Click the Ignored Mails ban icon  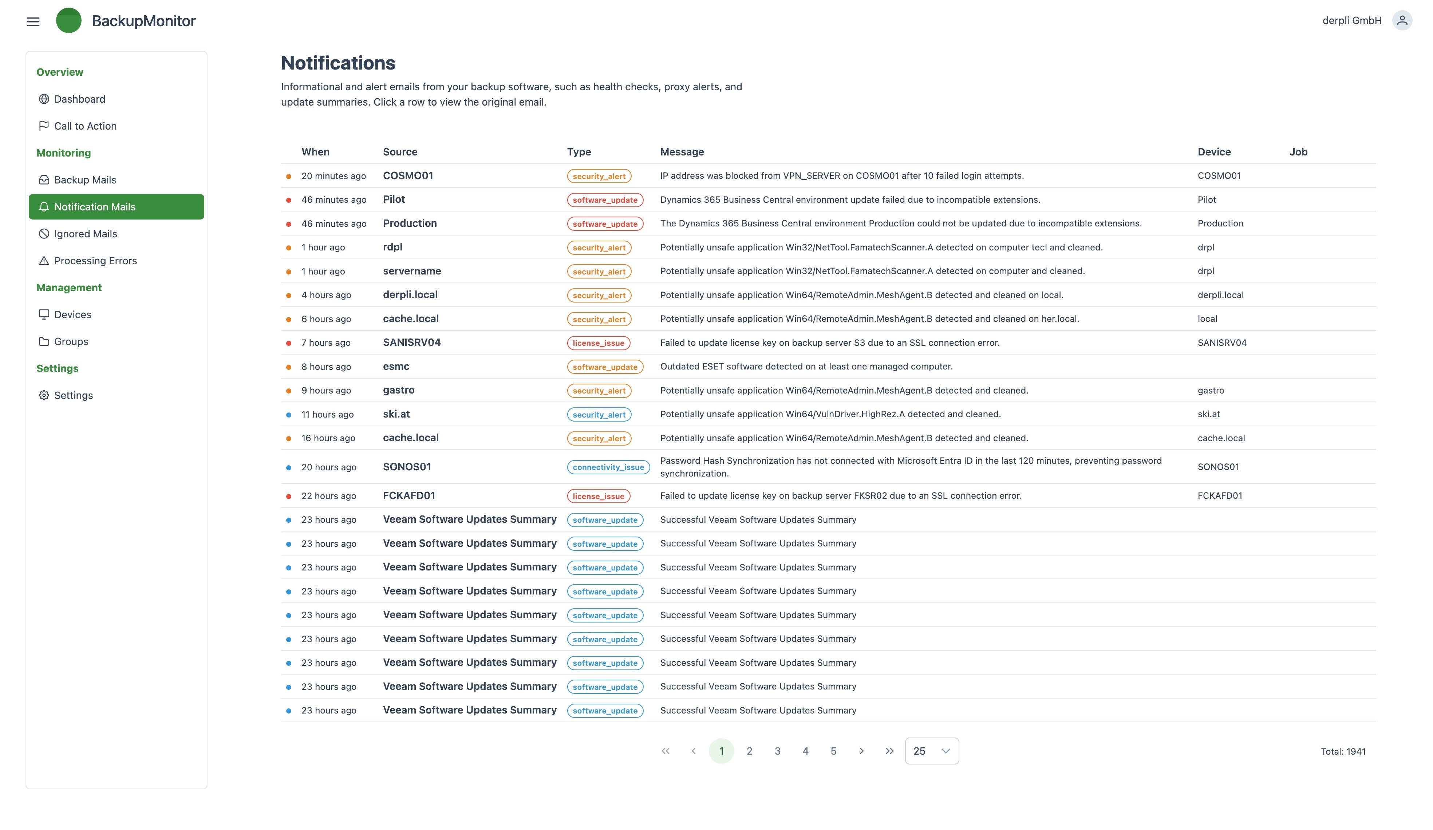coord(44,234)
